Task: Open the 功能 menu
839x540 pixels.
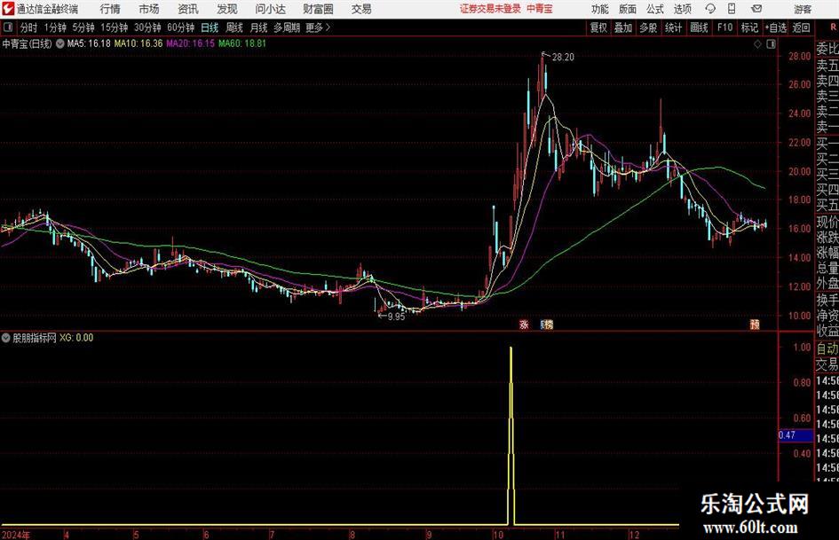Action: coord(600,9)
